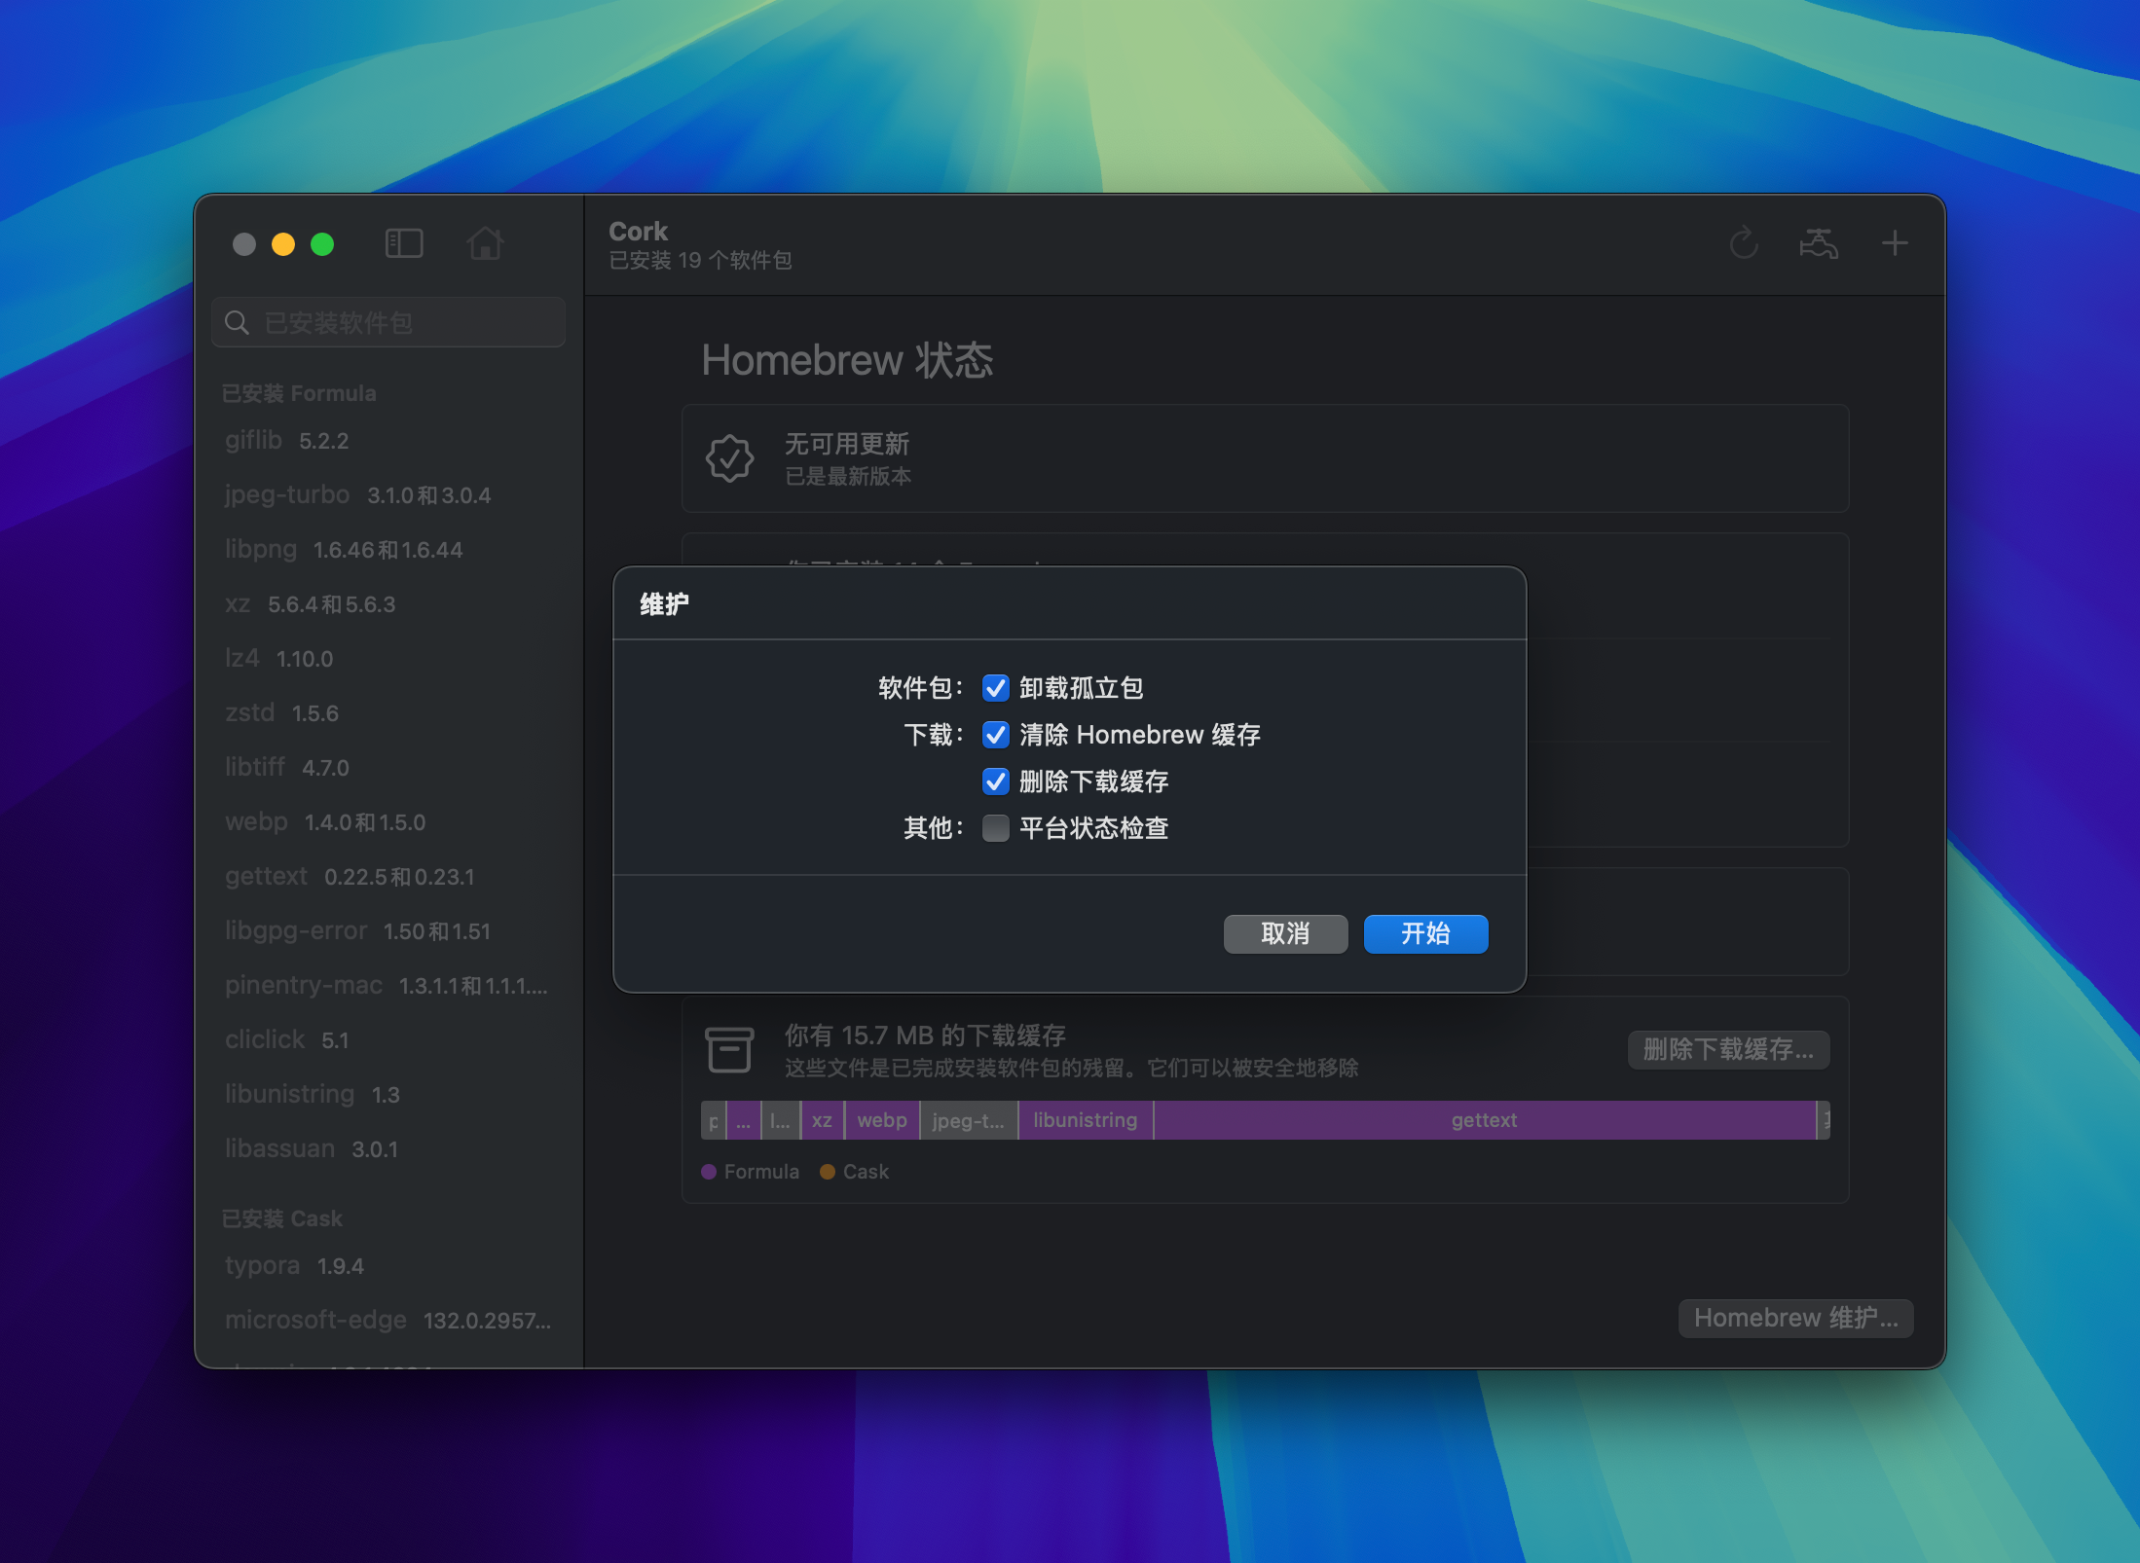Click the green zoom window button
This screenshot has height=1563, width=2140.
322,244
